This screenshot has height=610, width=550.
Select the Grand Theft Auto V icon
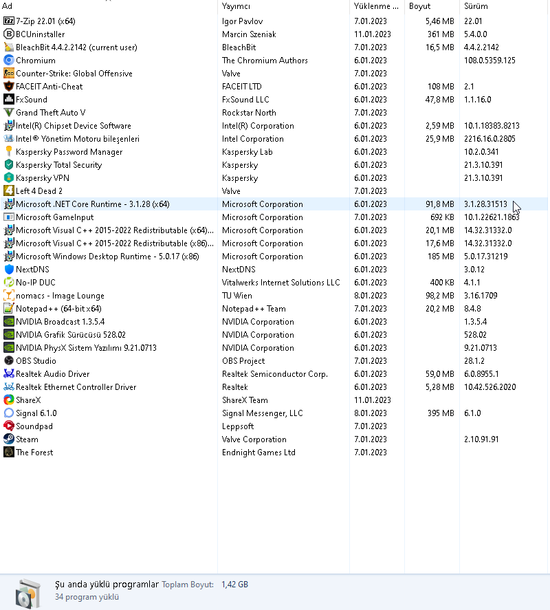(8, 112)
